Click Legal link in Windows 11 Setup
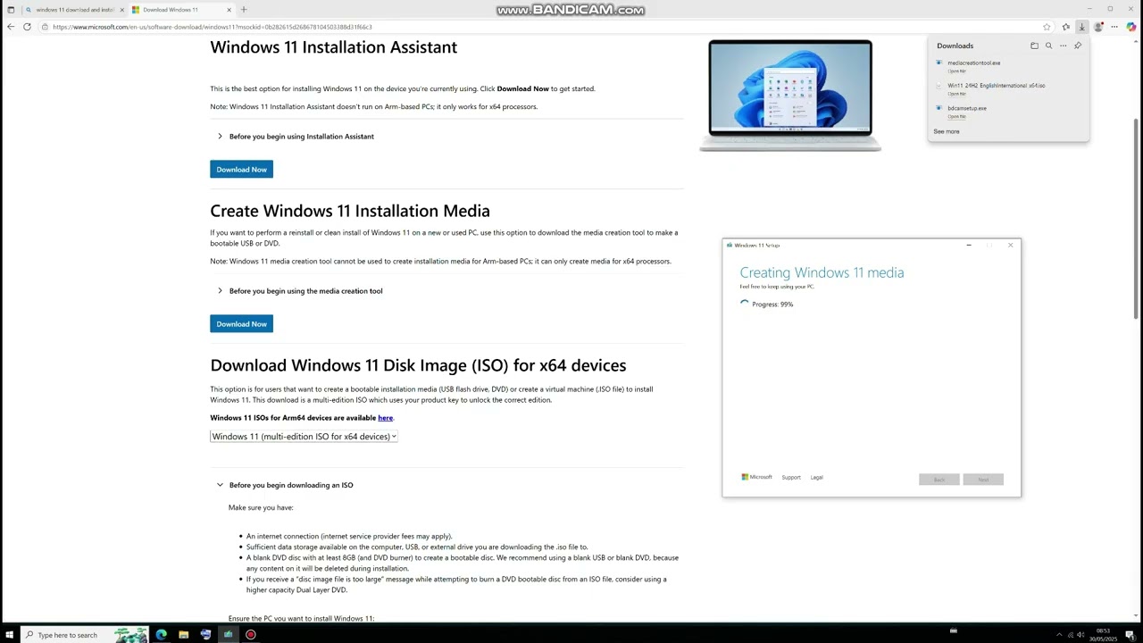Screen dimensions: 1143x643 pos(816,478)
